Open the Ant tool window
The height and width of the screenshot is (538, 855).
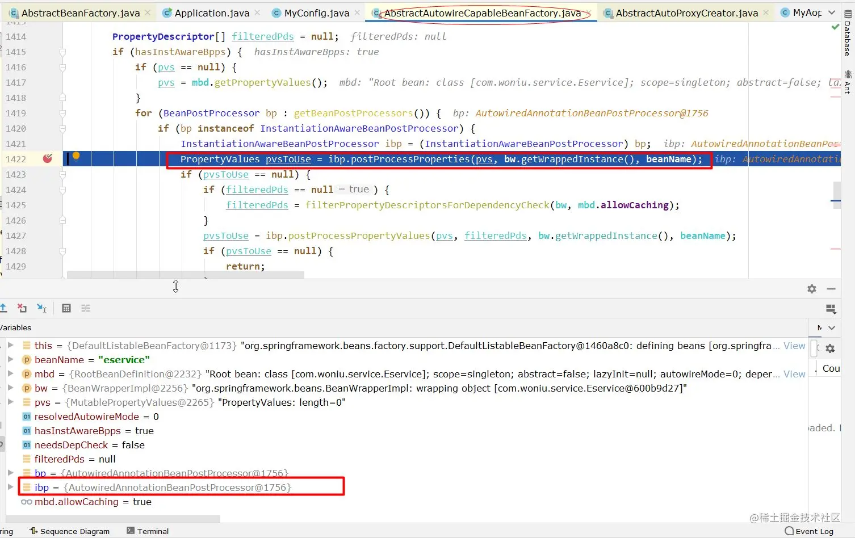tap(848, 82)
